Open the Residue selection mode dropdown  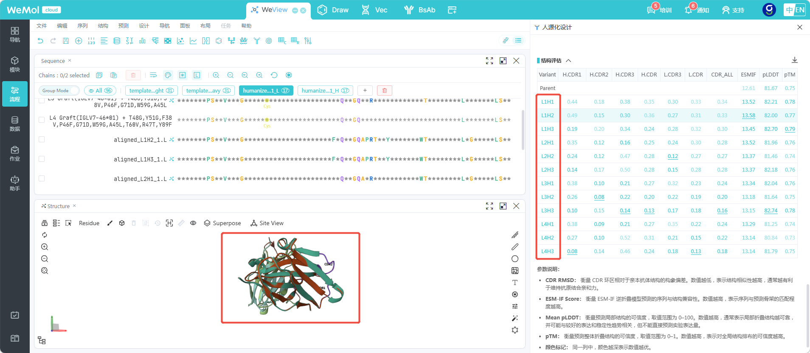(x=89, y=223)
